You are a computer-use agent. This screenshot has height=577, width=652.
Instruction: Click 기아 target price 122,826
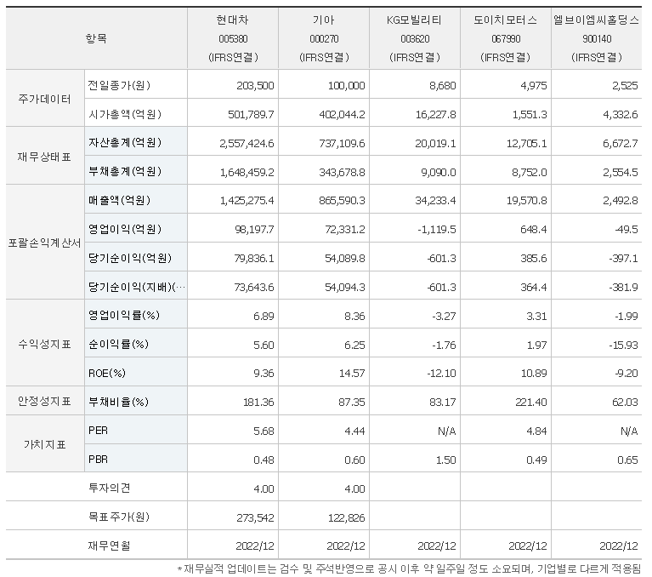click(x=346, y=518)
